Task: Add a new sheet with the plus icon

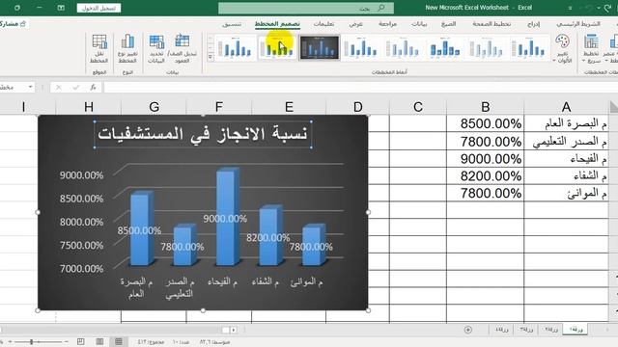Action: pos(467,330)
